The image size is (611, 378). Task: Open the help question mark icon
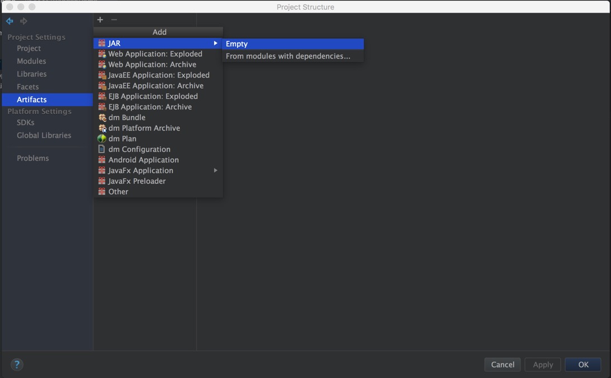[17, 365]
